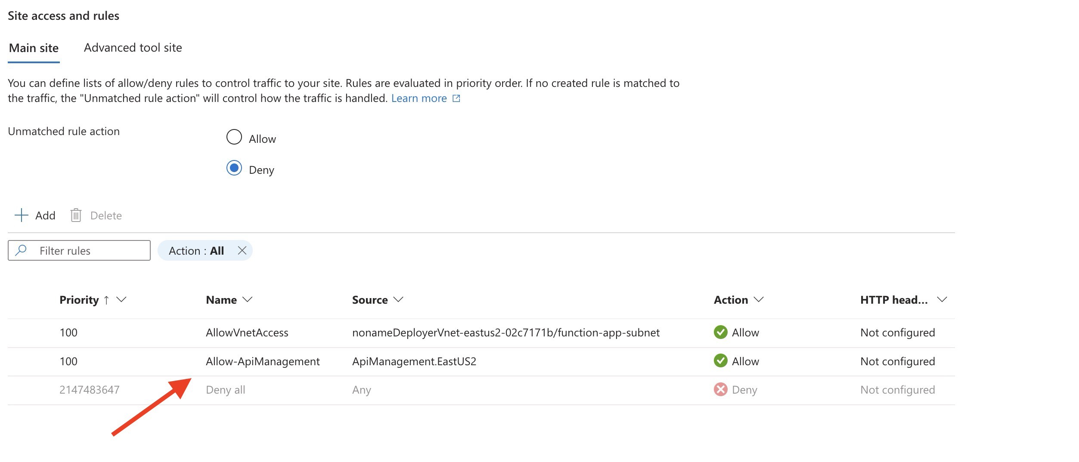1079x462 pixels.
Task: Select the Deny unmatched rule action
Action: point(234,168)
